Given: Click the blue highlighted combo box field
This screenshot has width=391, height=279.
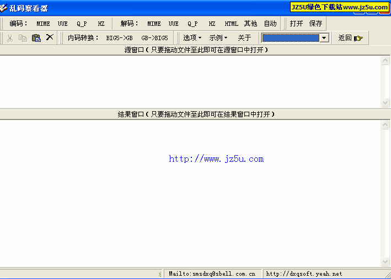Looking at the screenshot, I should (291, 38).
